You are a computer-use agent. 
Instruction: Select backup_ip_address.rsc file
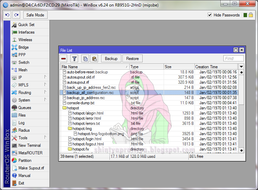point(149,98)
